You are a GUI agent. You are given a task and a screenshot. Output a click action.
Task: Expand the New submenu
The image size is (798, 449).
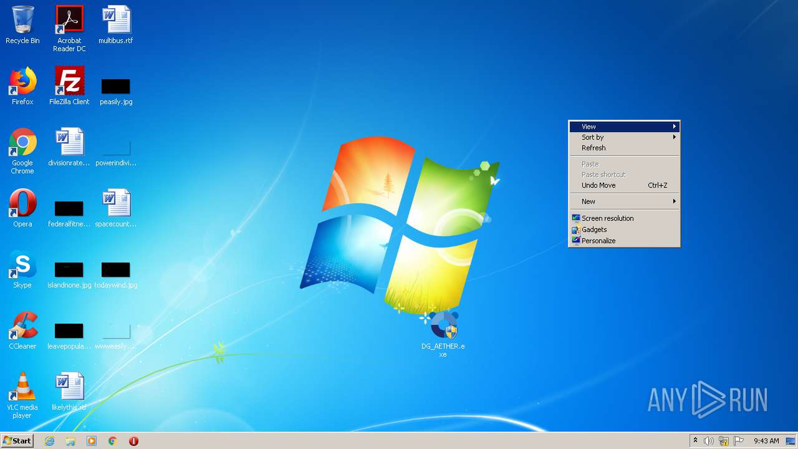tap(624, 201)
